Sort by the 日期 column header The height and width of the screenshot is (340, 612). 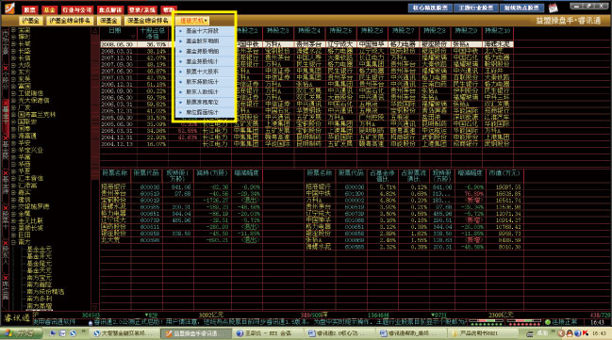115,31
